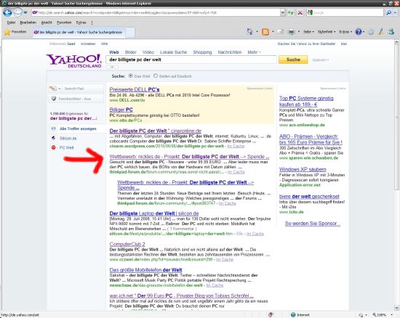
Task: Open the Top PC Systeme günstig ad link
Action: (306, 101)
